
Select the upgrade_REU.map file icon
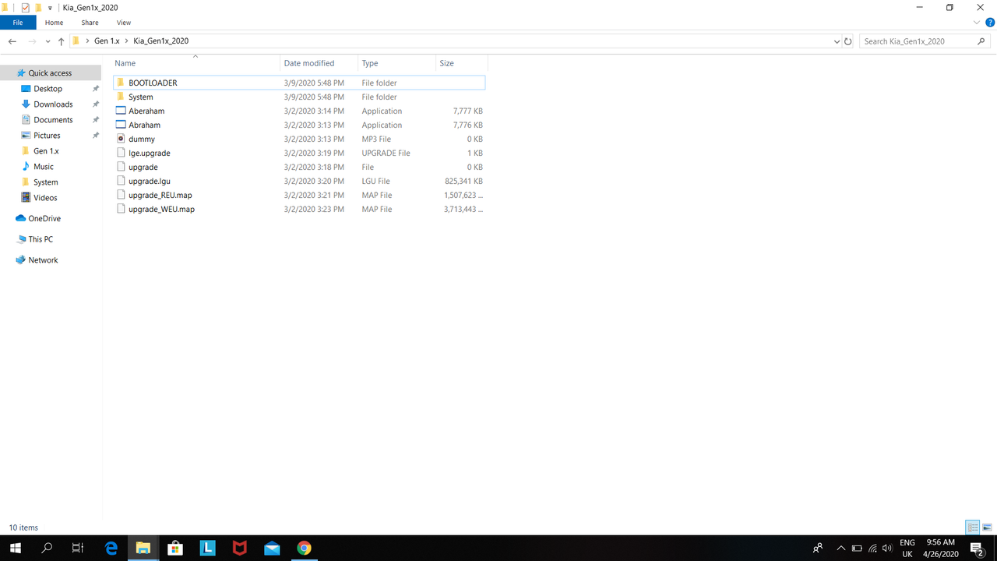pos(121,195)
